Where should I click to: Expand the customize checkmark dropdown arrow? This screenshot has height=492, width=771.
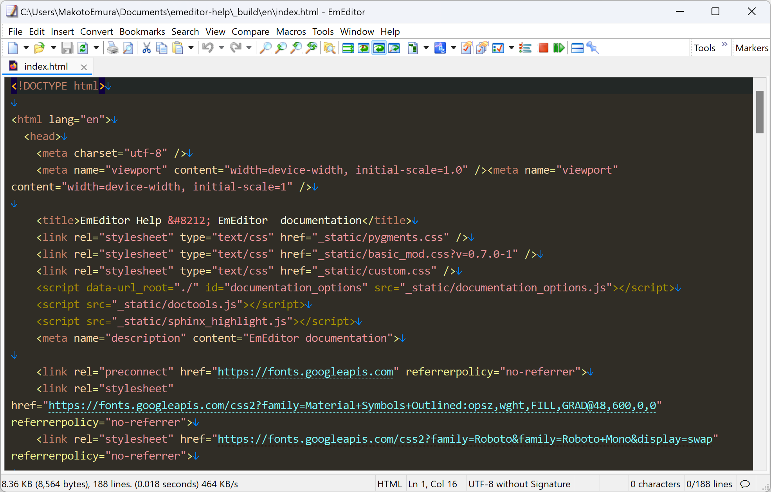coord(512,48)
